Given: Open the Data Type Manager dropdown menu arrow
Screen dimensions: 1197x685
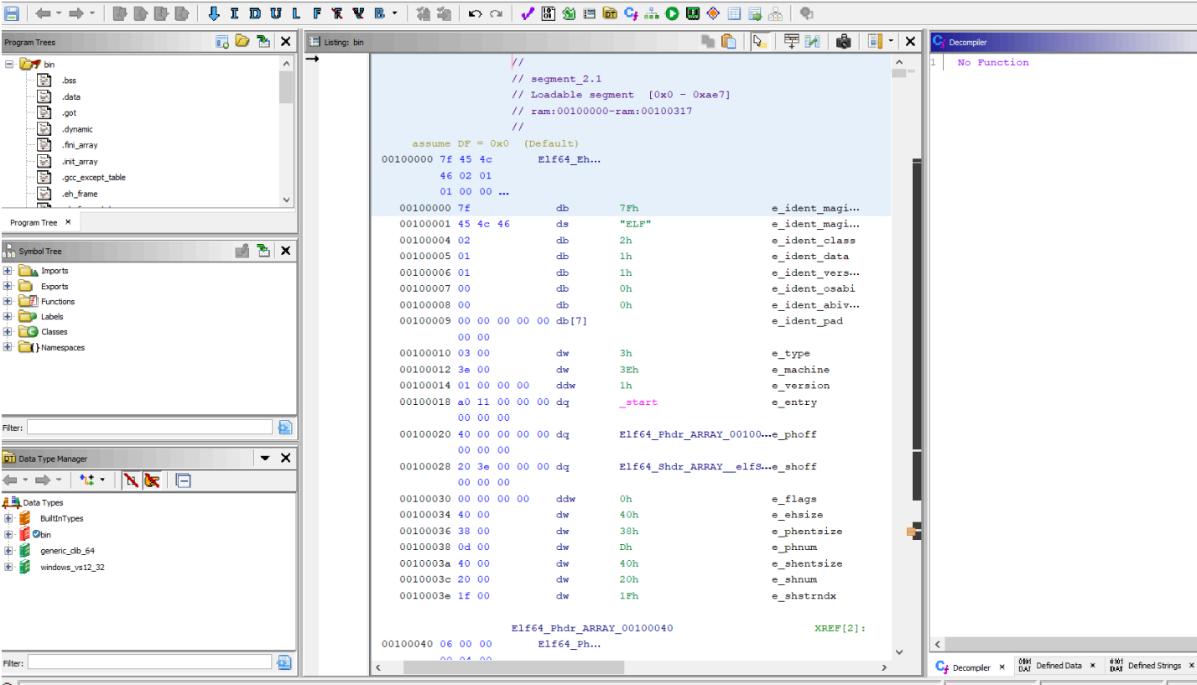Looking at the screenshot, I should point(265,459).
